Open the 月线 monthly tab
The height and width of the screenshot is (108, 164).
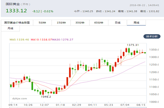point(10,28)
